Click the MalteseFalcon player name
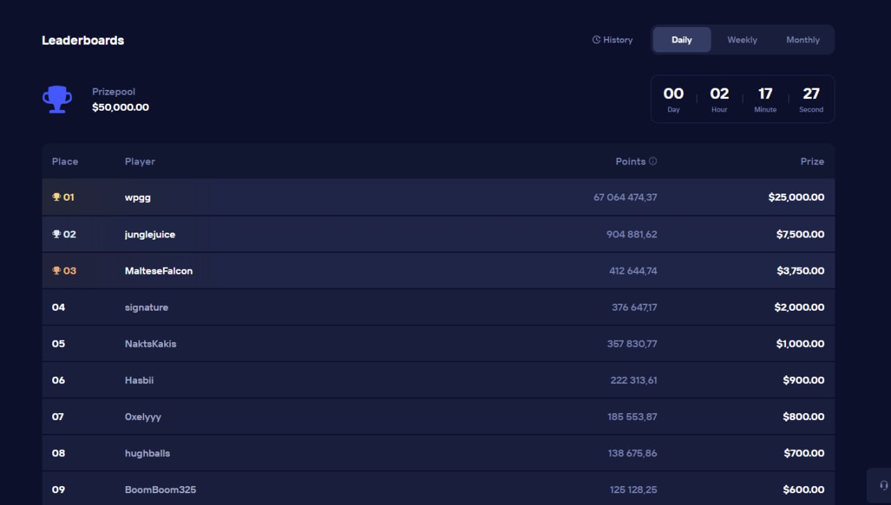The height and width of the screenshot is (505, 891). (159, 271)
